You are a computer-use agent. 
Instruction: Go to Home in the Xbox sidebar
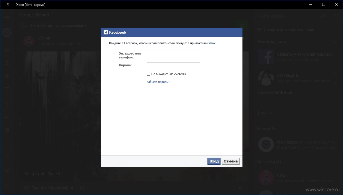pos(7,50)
